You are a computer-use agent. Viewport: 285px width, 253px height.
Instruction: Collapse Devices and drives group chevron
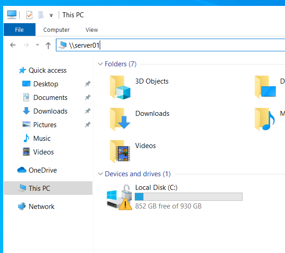(100, 174)
